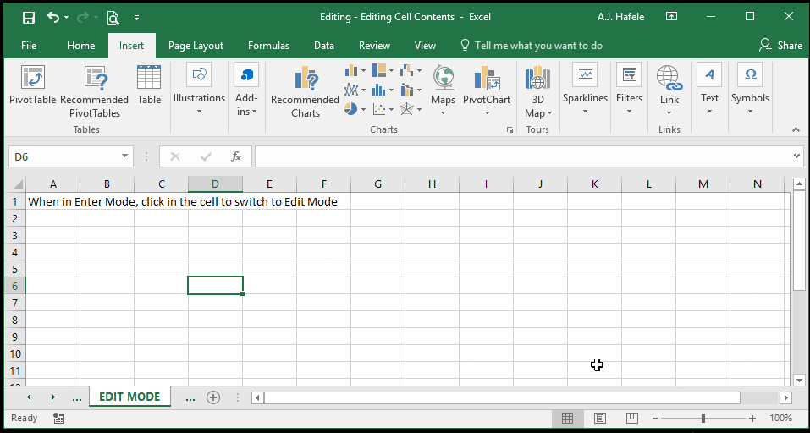810x433 pixels.
Task: Open the Filters dropdown
Action: pos(629,90)
